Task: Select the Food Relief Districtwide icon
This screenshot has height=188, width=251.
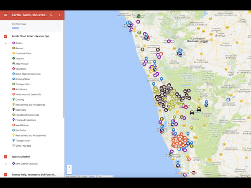Action: tap(13, 115)
